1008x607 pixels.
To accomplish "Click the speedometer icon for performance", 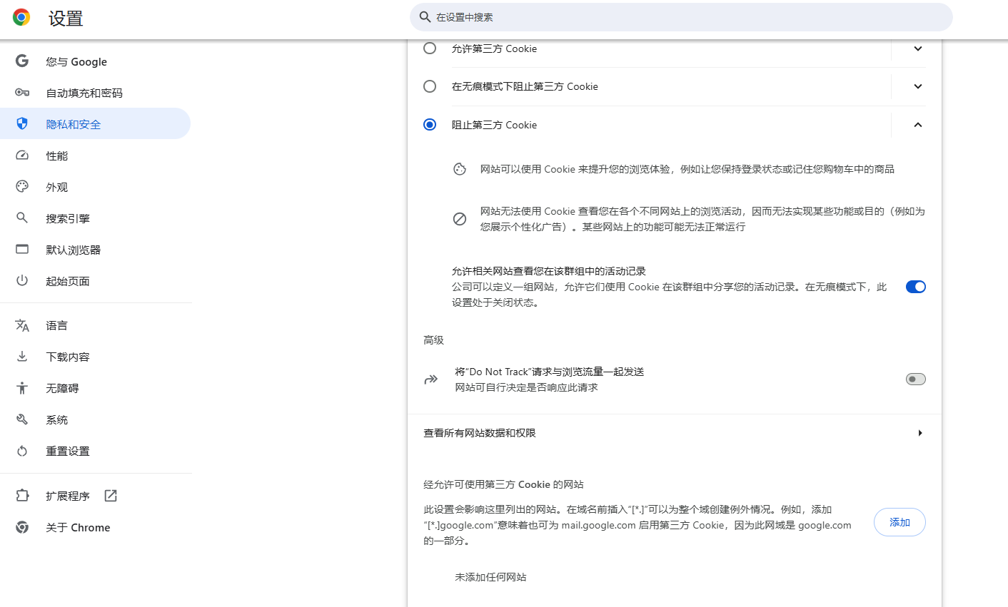I will tap(22, 155).
